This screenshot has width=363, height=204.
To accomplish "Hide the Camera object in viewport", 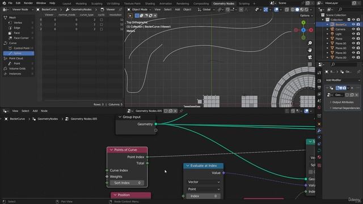I will (353, 29).
